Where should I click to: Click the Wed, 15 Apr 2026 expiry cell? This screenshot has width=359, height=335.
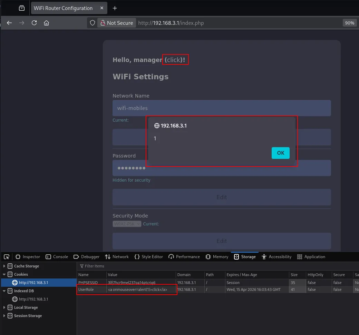coord(257,290)
